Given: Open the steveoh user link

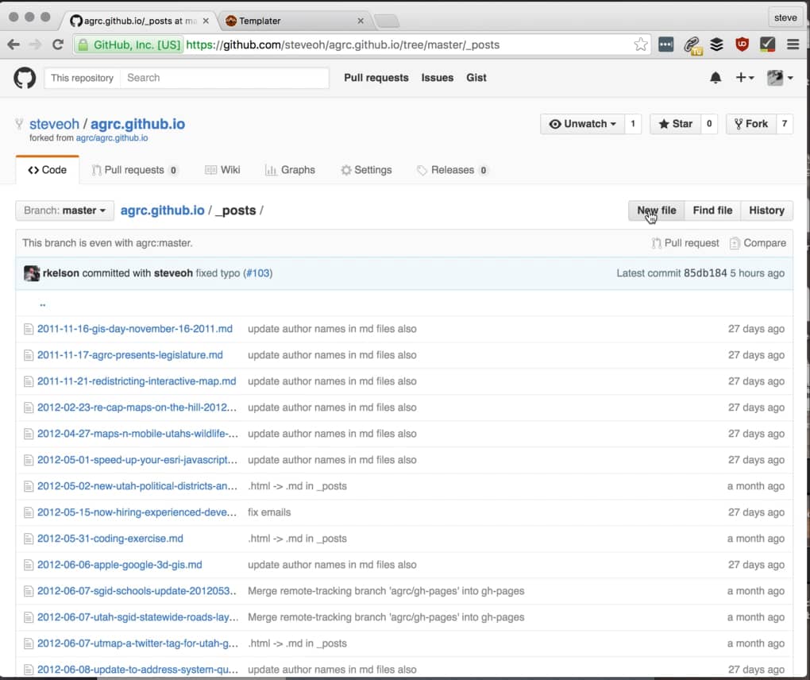Looking at the screenshot, I should [x=54, y=125].
